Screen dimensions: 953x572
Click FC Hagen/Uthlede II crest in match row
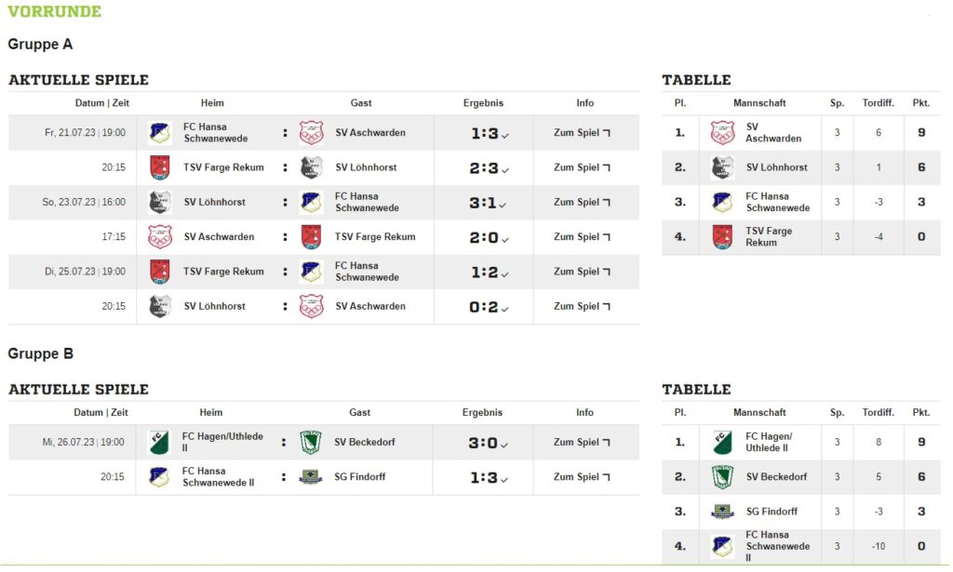coord(160,443)
